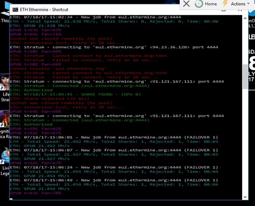The height and width of the screenshot is (206, 255).
Task: Click the lightning bolt Actions icon
Action: (225, 4)
